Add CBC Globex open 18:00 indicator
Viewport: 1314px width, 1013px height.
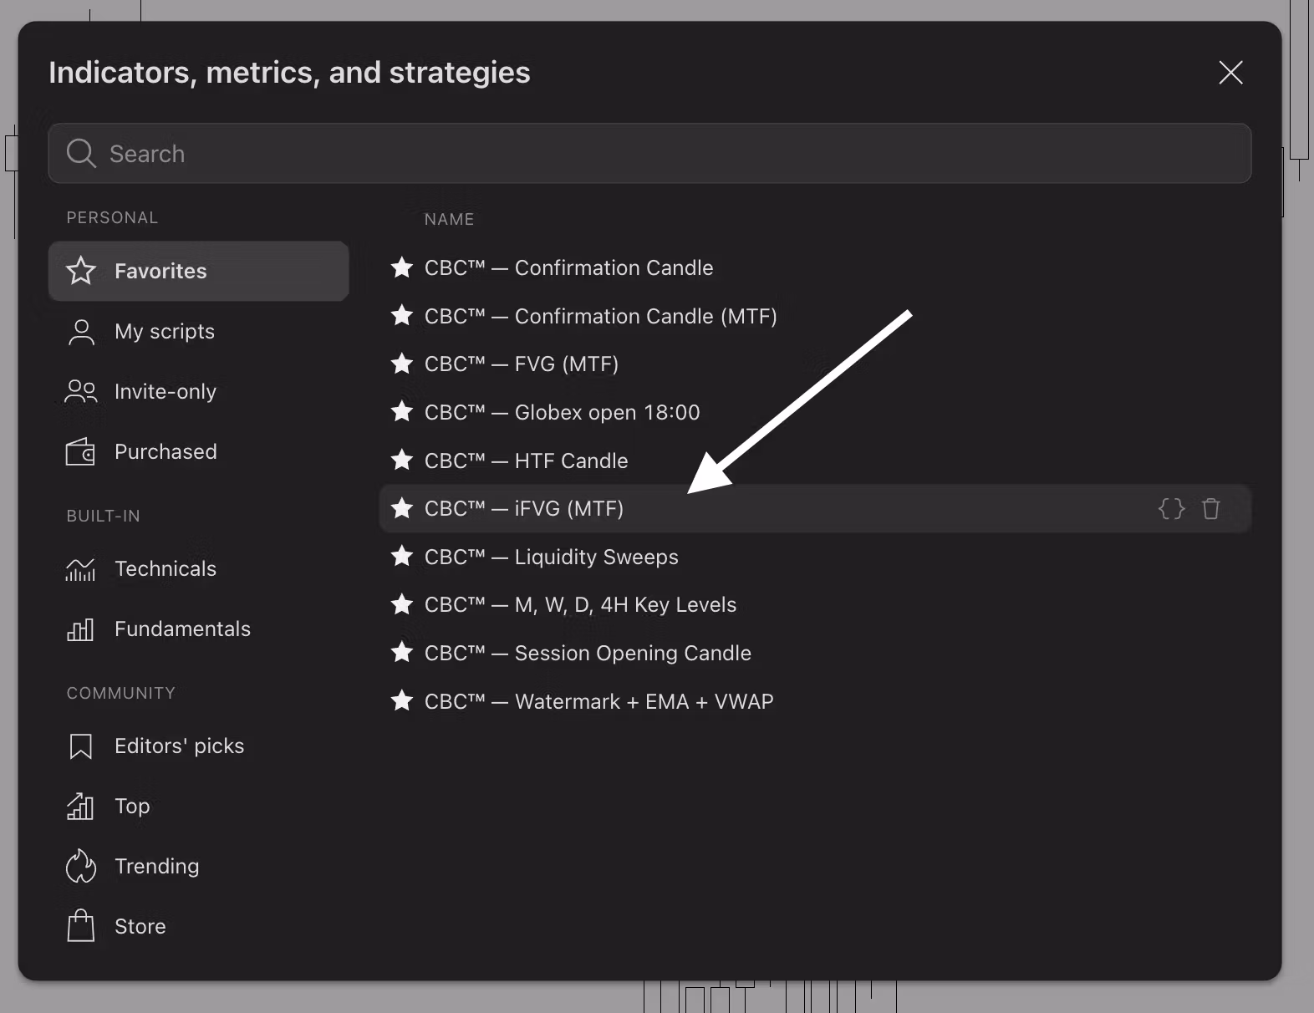pyautogui.click(x=815, y=412)
